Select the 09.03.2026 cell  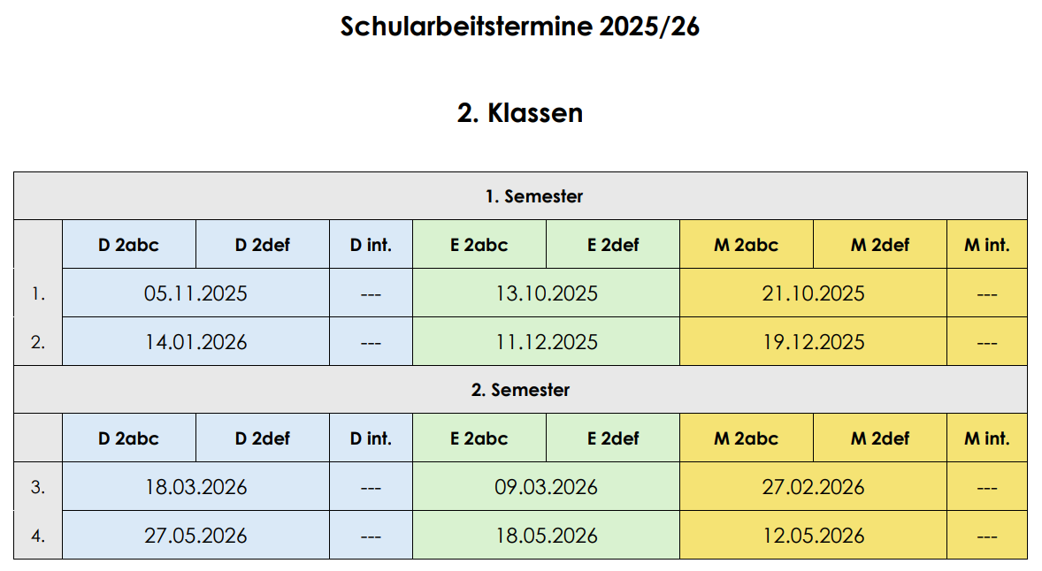546,487
